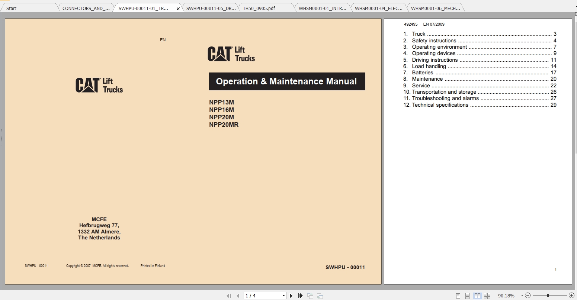Enable continuous scrolling layout mode
Viewport: 577px width, 300px height.
click(467, 295)
